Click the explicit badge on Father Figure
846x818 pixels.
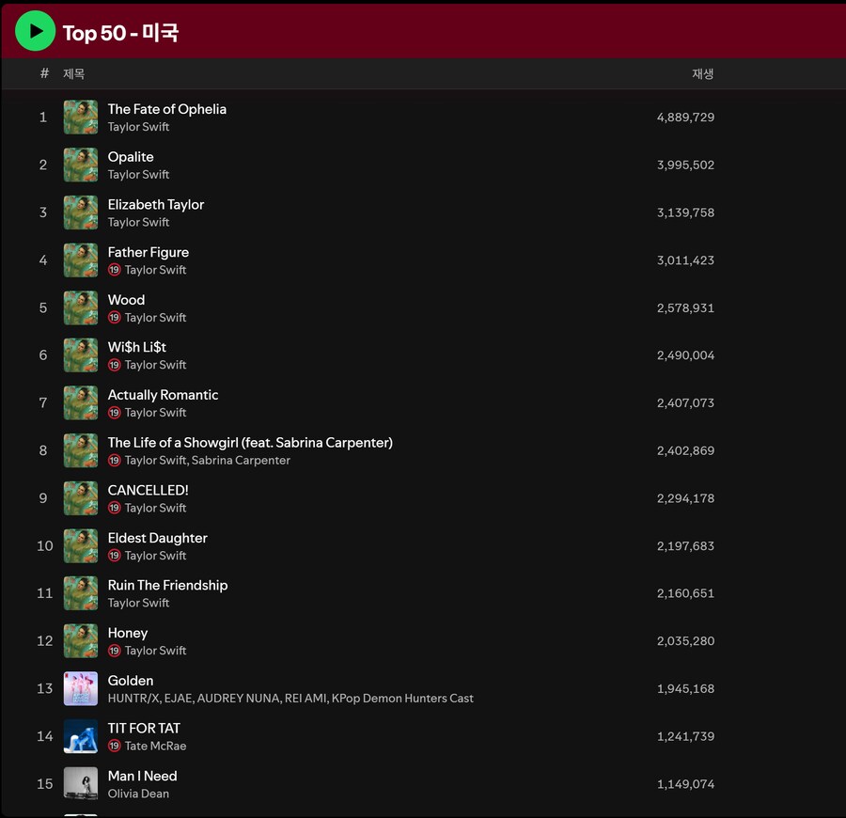115,270
